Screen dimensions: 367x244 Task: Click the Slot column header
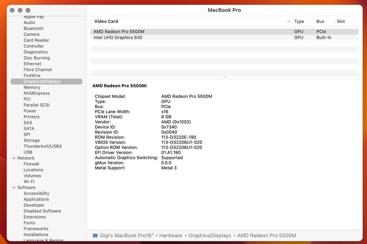341,21
